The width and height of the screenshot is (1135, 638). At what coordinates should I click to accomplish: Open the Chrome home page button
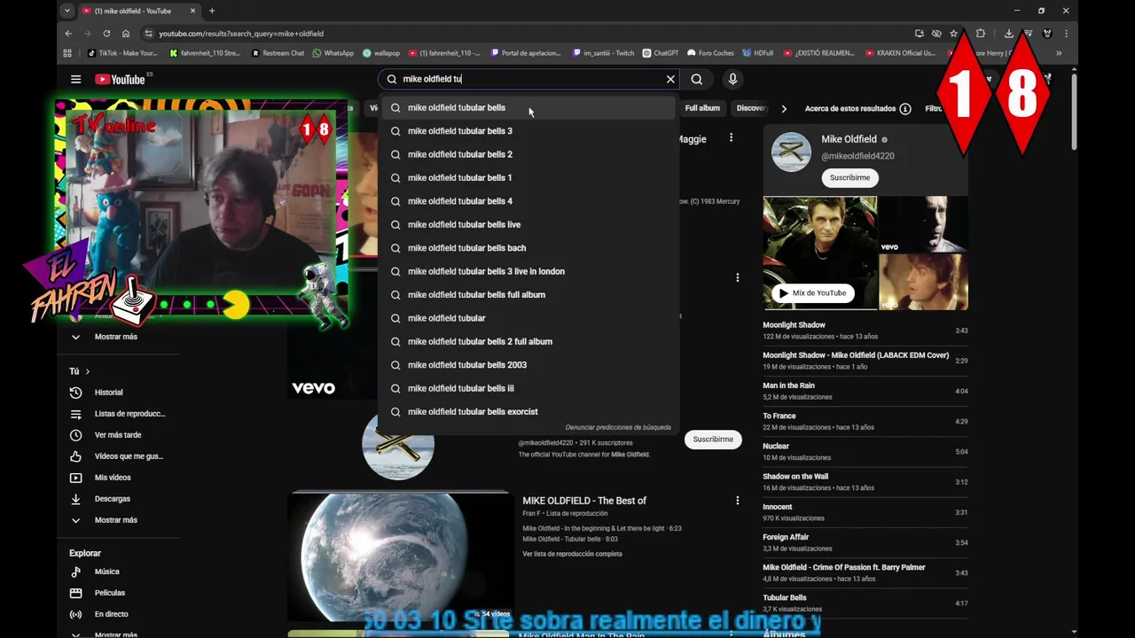coord(126,34)
